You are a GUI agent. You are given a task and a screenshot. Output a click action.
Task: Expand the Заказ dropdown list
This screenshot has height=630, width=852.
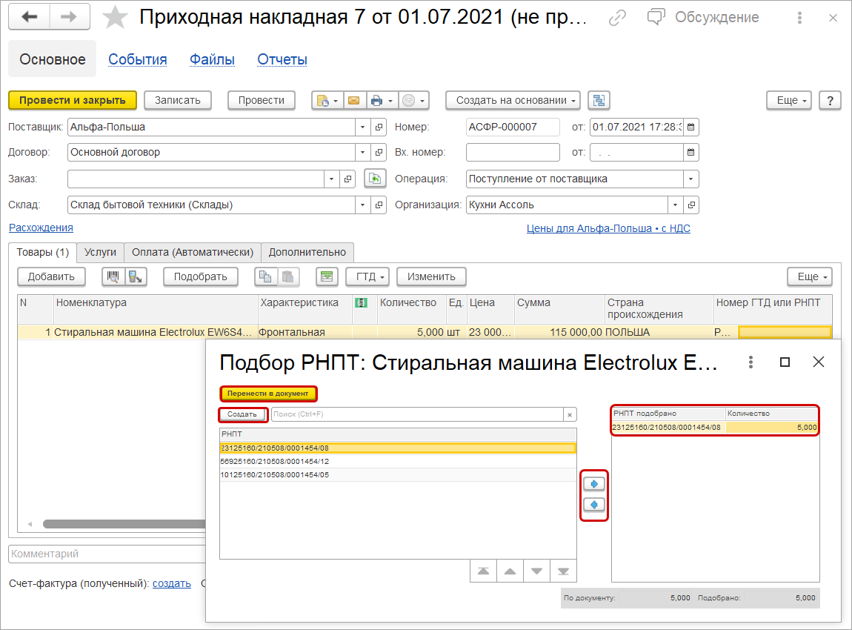coord(331,179)
